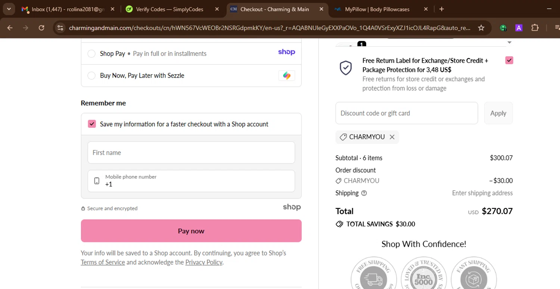Minimize the browser window

click(549, 9)
